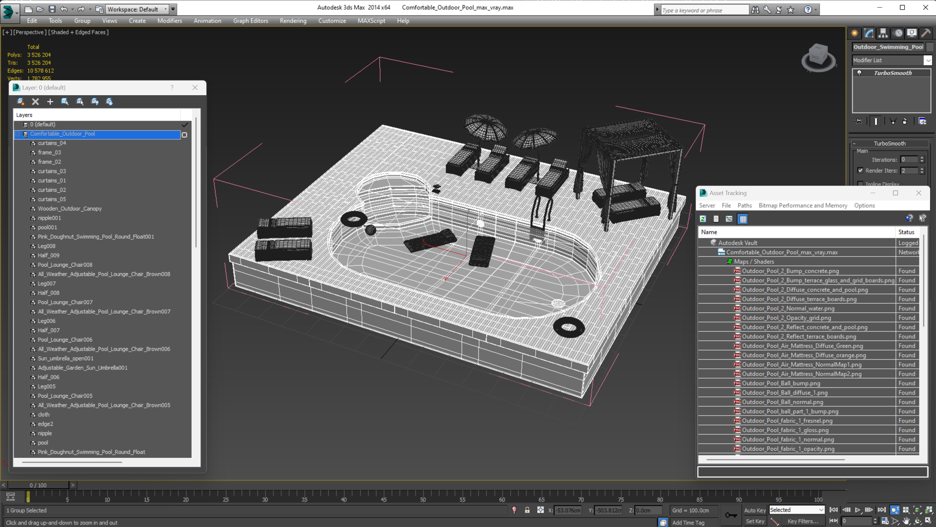The image size is (936, 527).
Task: Click Make Unique modifier icon
Action: [x=893, y=121]
